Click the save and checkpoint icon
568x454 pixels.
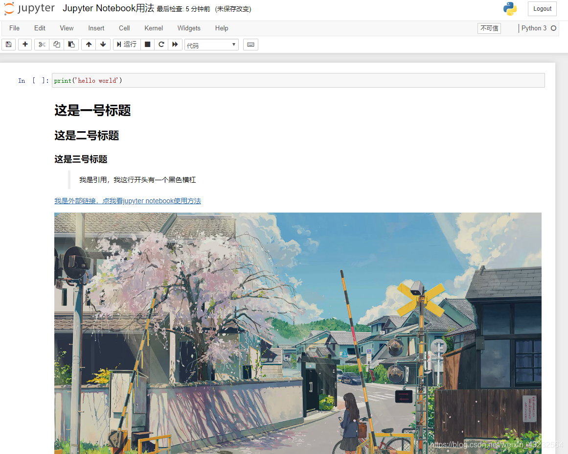(9, 45)
